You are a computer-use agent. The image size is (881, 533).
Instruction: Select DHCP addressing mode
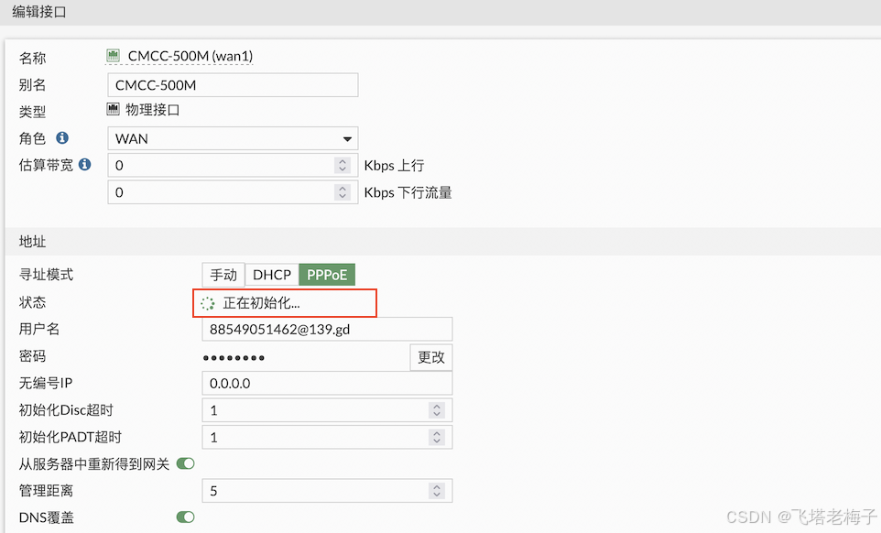[x=272, y=275]
